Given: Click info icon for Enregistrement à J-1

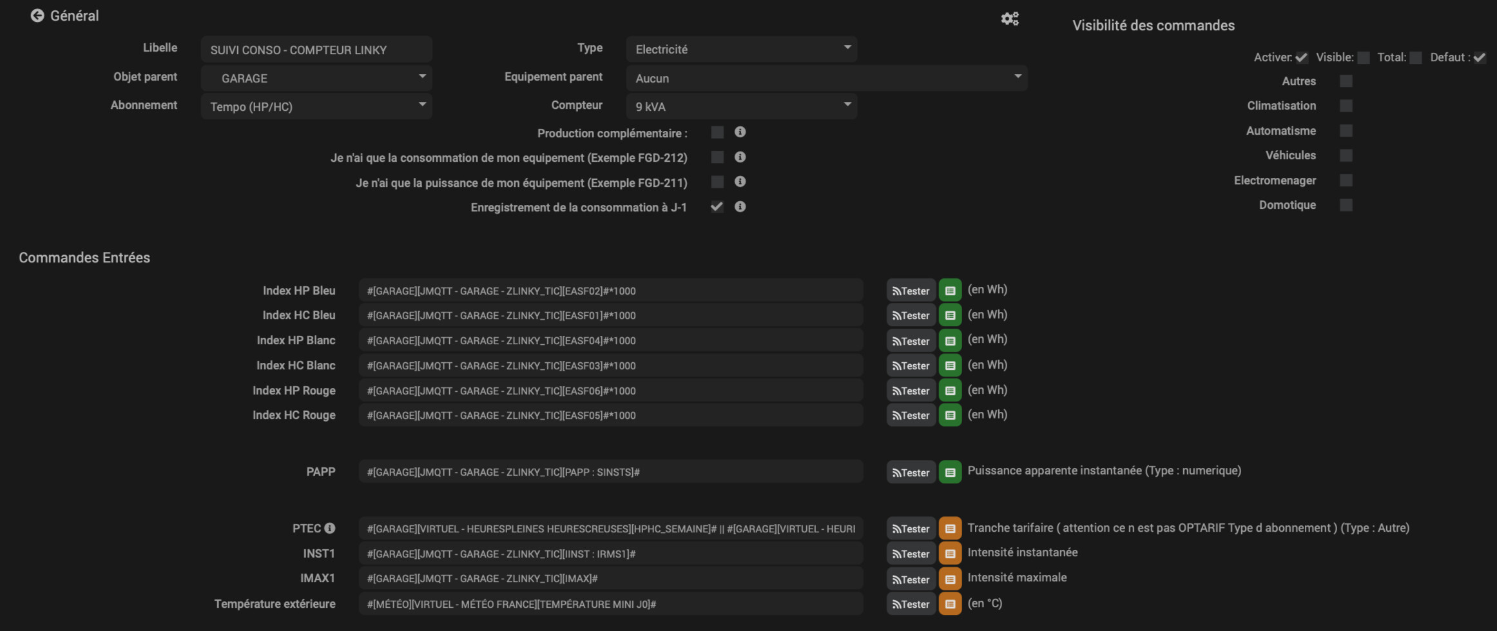Looking at the screenshot, I should click(x=740, y=207).
